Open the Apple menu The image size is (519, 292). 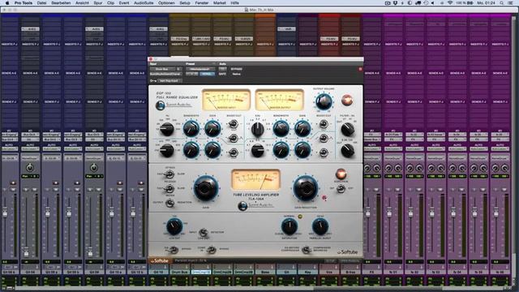[7, 3]
